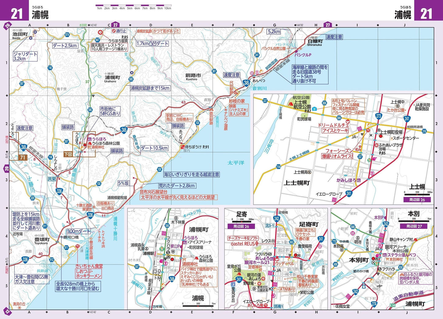
Task: Click the no-entry icon next to 通行止
Action: click(x=114, y=31)
